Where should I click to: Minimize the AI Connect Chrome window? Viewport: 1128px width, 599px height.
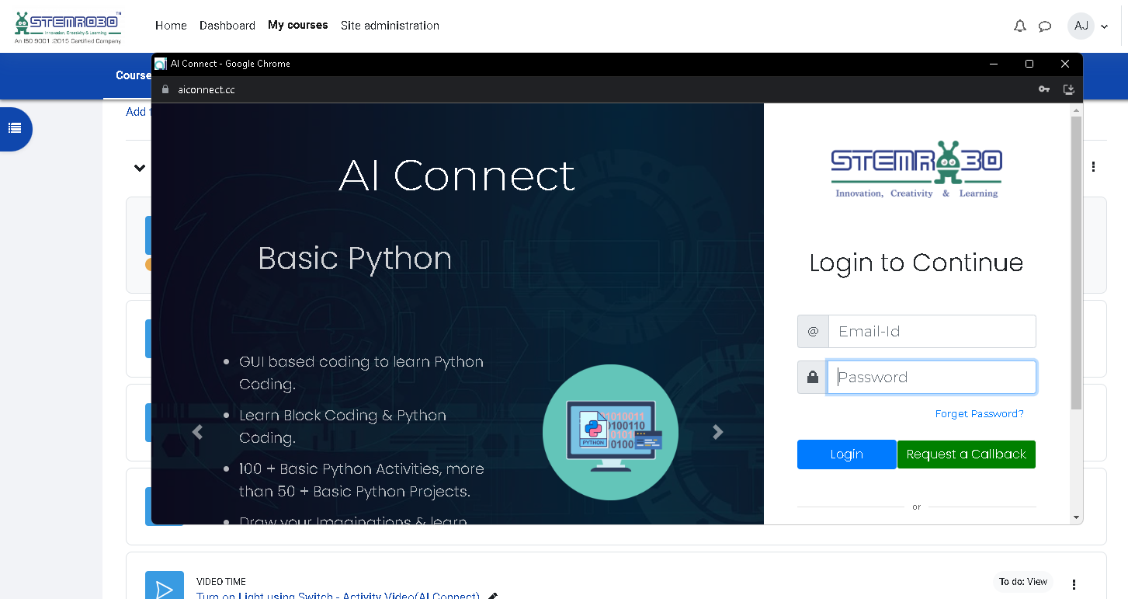[994, 64]
